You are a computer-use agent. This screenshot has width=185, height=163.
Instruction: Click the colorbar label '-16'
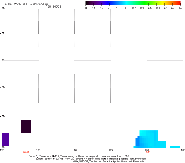[x=85, y=8]
